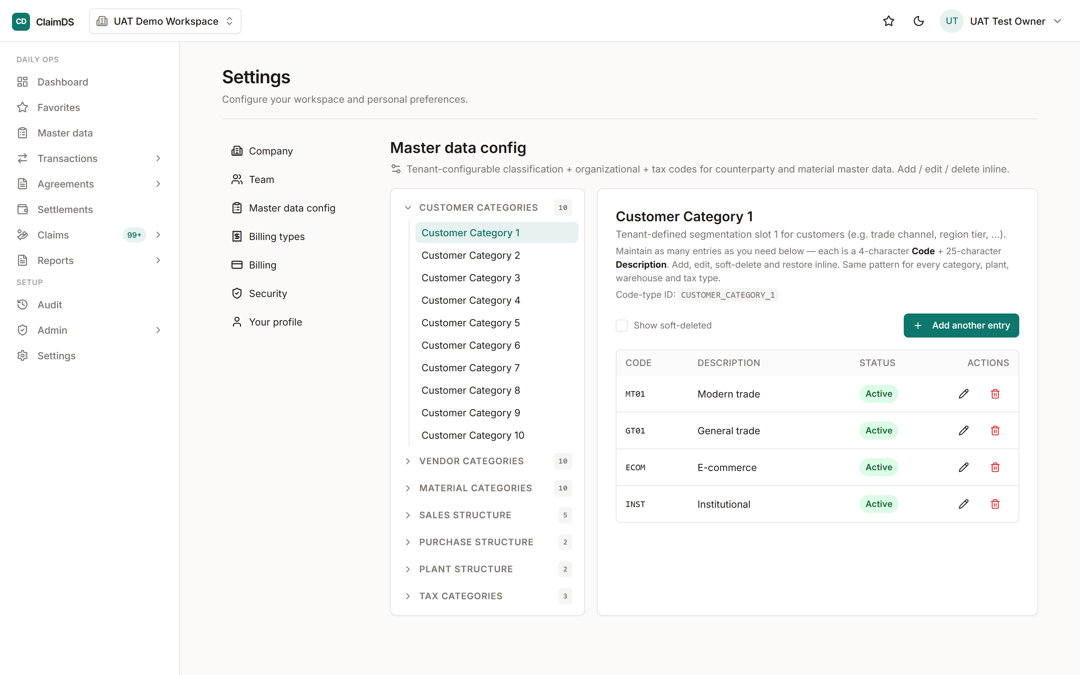Click the GT01 code cell
The width and height of the screenshot is (1080, 675).
coord(635,430)
